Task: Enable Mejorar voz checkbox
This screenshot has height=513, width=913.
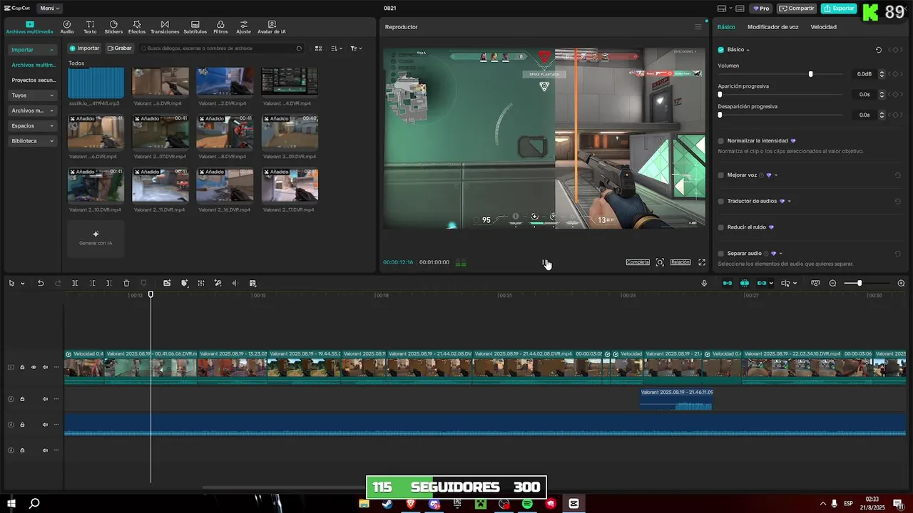Action: 720,175
